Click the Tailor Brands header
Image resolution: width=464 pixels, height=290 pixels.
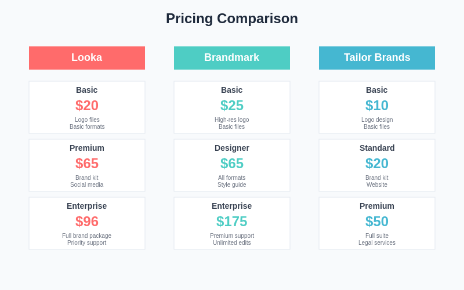377,58
